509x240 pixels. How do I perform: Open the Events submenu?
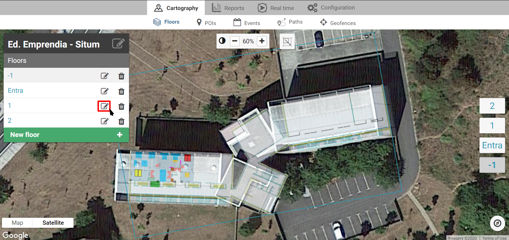pos(247,22)
